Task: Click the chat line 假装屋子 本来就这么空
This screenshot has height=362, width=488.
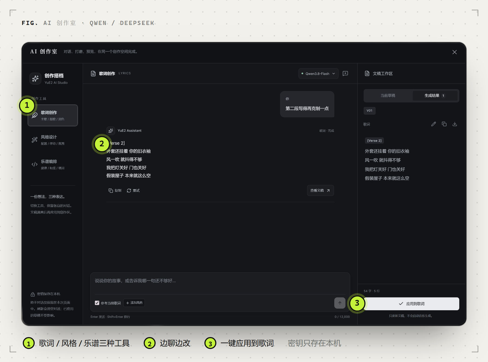Action: [x=129, y=176]
